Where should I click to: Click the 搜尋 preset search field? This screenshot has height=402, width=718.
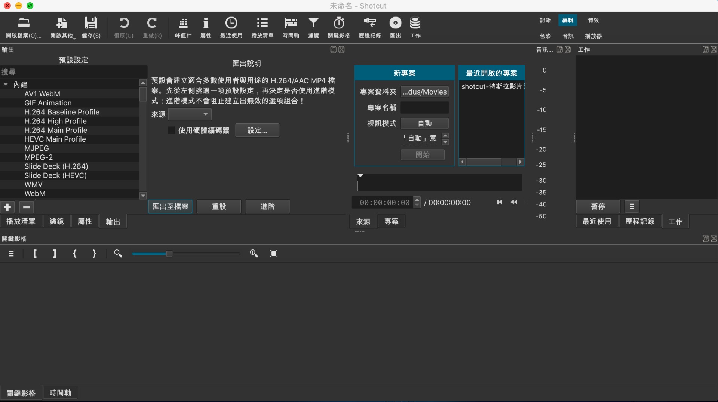tap(73, 72)
